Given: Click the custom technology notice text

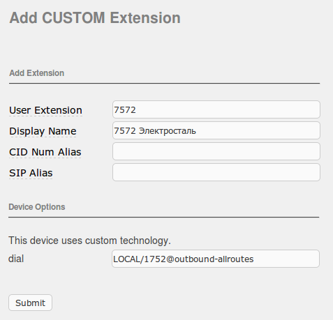Looking at the screenshot, I should (89, 241).
